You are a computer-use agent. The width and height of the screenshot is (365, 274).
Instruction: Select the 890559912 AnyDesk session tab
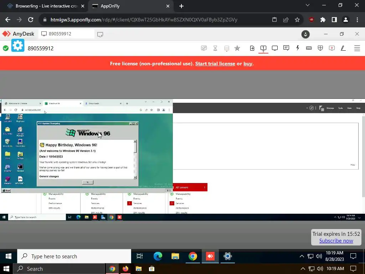(x=66, y=34)
